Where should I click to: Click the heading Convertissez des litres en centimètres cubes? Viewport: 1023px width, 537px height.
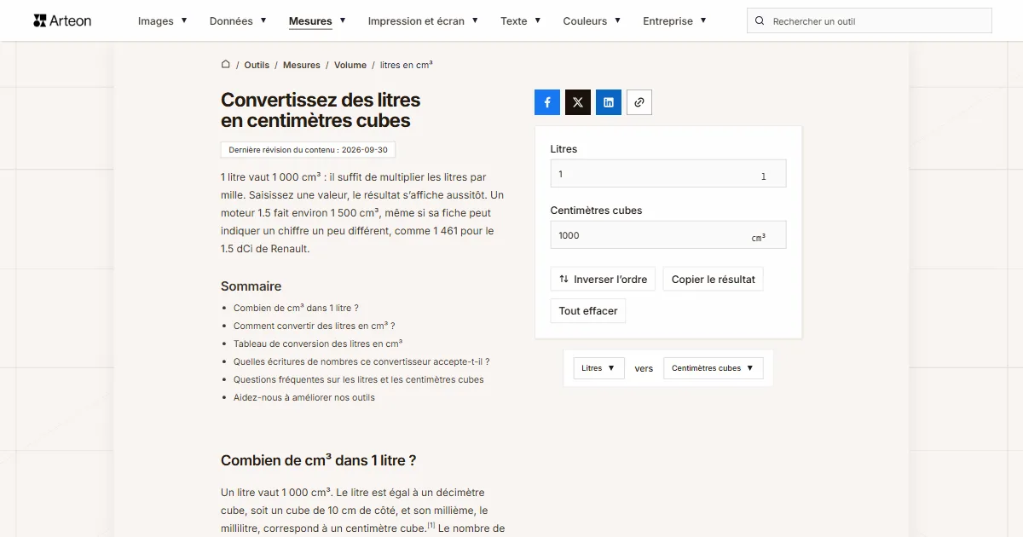(321, 110)
